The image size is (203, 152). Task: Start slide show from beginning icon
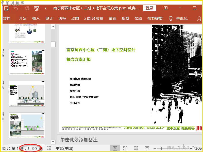pyautogui.click(x=37, y=8)
